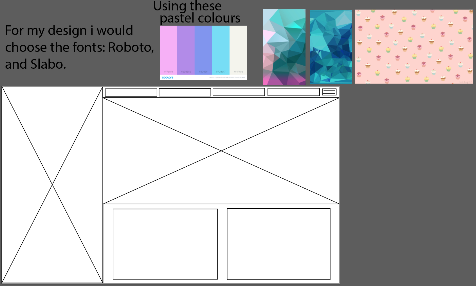This screenshot has height=286, width=476.
Task: Click the first navigation box in the wireframe
Action: coord(131,93)
